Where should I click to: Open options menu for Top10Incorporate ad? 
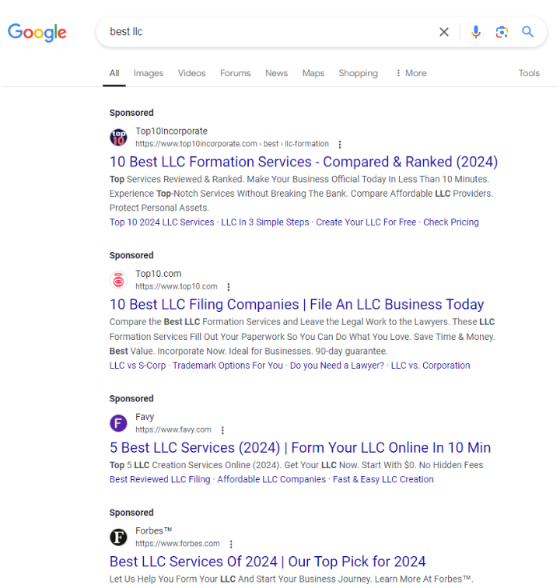340,144
